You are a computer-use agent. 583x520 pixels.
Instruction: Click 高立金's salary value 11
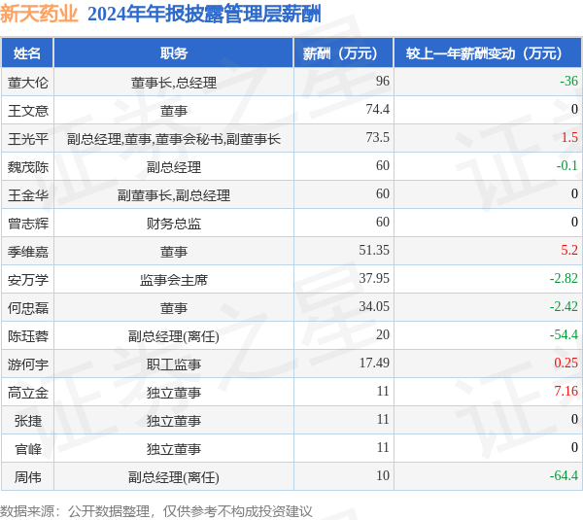383,392
